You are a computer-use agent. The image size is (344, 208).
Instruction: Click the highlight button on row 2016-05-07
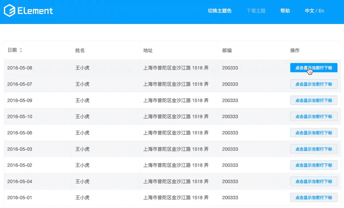(314, 84)
